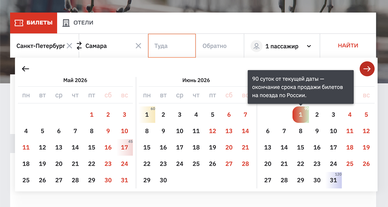Switch to the Отели tab

point(78,23)
